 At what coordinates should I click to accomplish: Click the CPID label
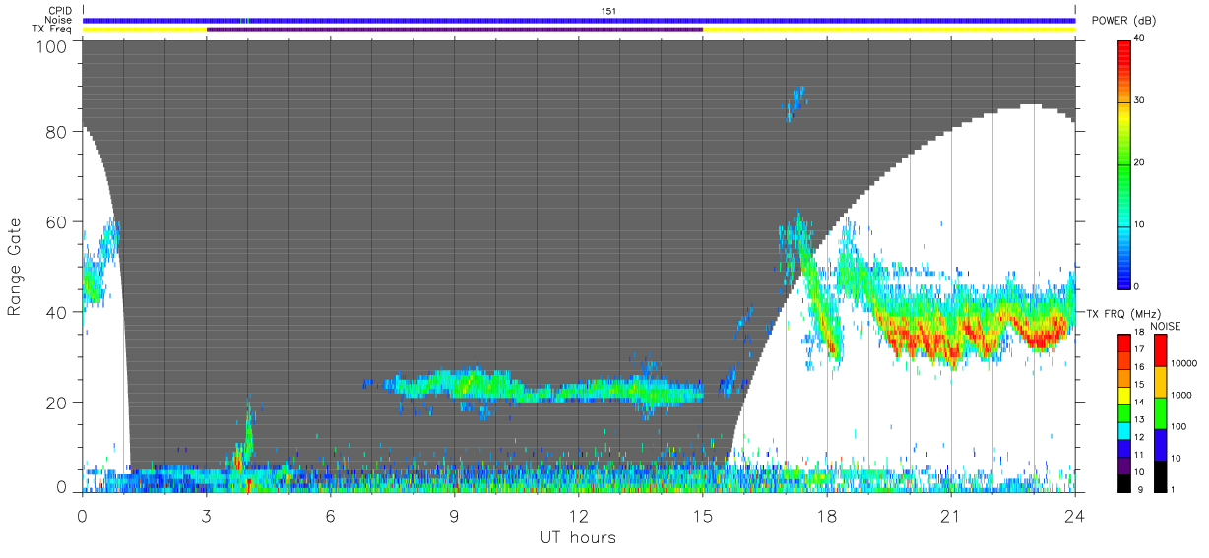coord(60,11)
